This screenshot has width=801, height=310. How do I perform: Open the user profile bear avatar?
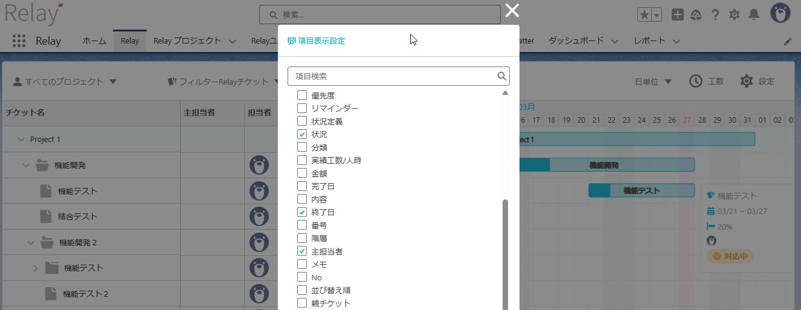[x=780, y=13]
